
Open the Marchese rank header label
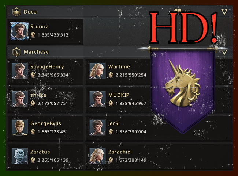coord(36,52)
